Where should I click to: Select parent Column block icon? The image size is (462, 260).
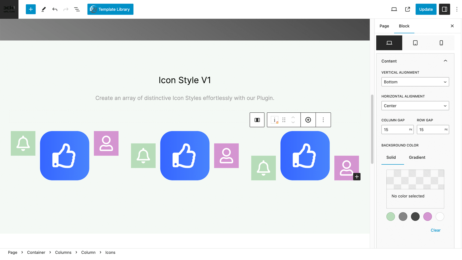(x=257, y=120)
